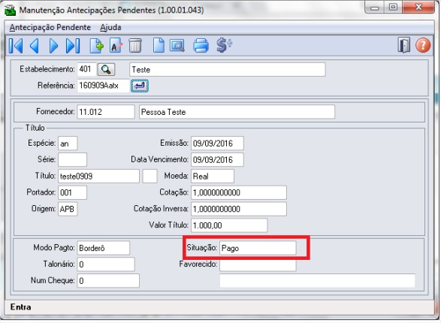Screen dimensions: 441x323
Task: Click Moeda field Real
Action: [x=213, y=177]
